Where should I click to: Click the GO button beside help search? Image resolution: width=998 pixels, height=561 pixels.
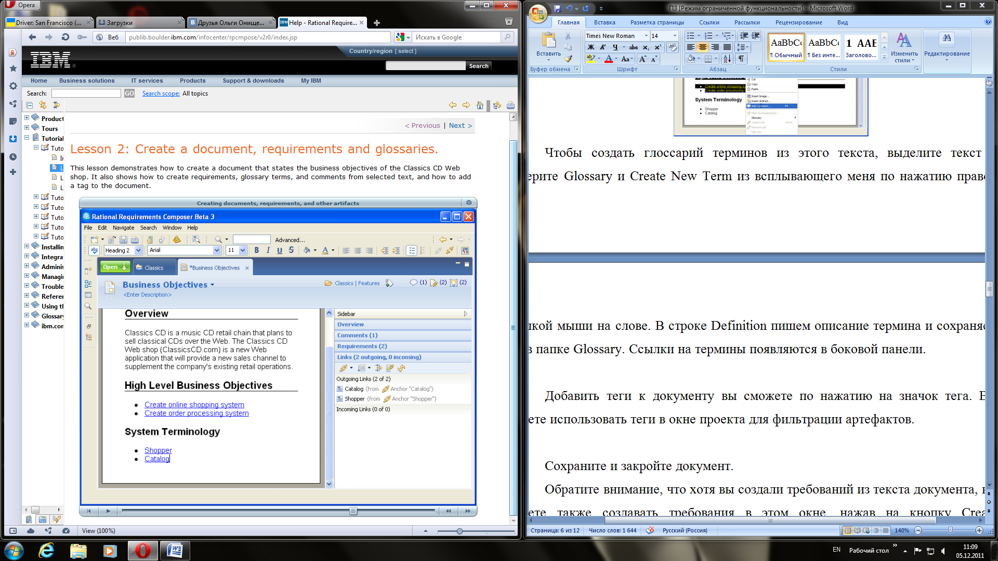[129, 94]
